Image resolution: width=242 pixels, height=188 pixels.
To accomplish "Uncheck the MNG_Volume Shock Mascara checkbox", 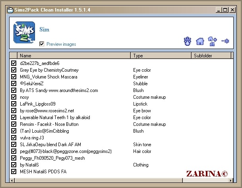I will (14, 77).
